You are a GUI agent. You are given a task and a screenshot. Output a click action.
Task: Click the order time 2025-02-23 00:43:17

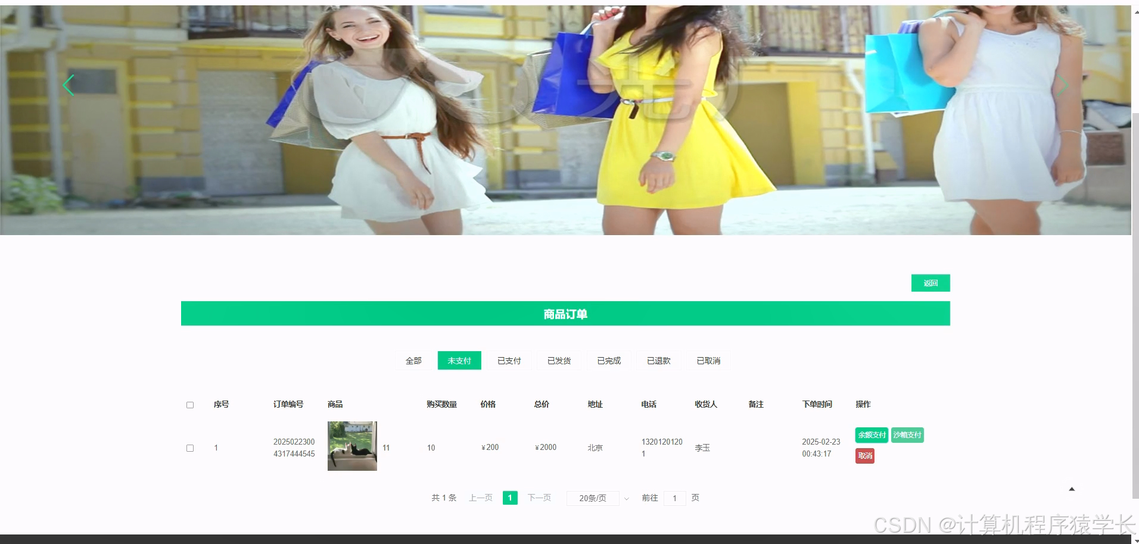coord(821,448)
